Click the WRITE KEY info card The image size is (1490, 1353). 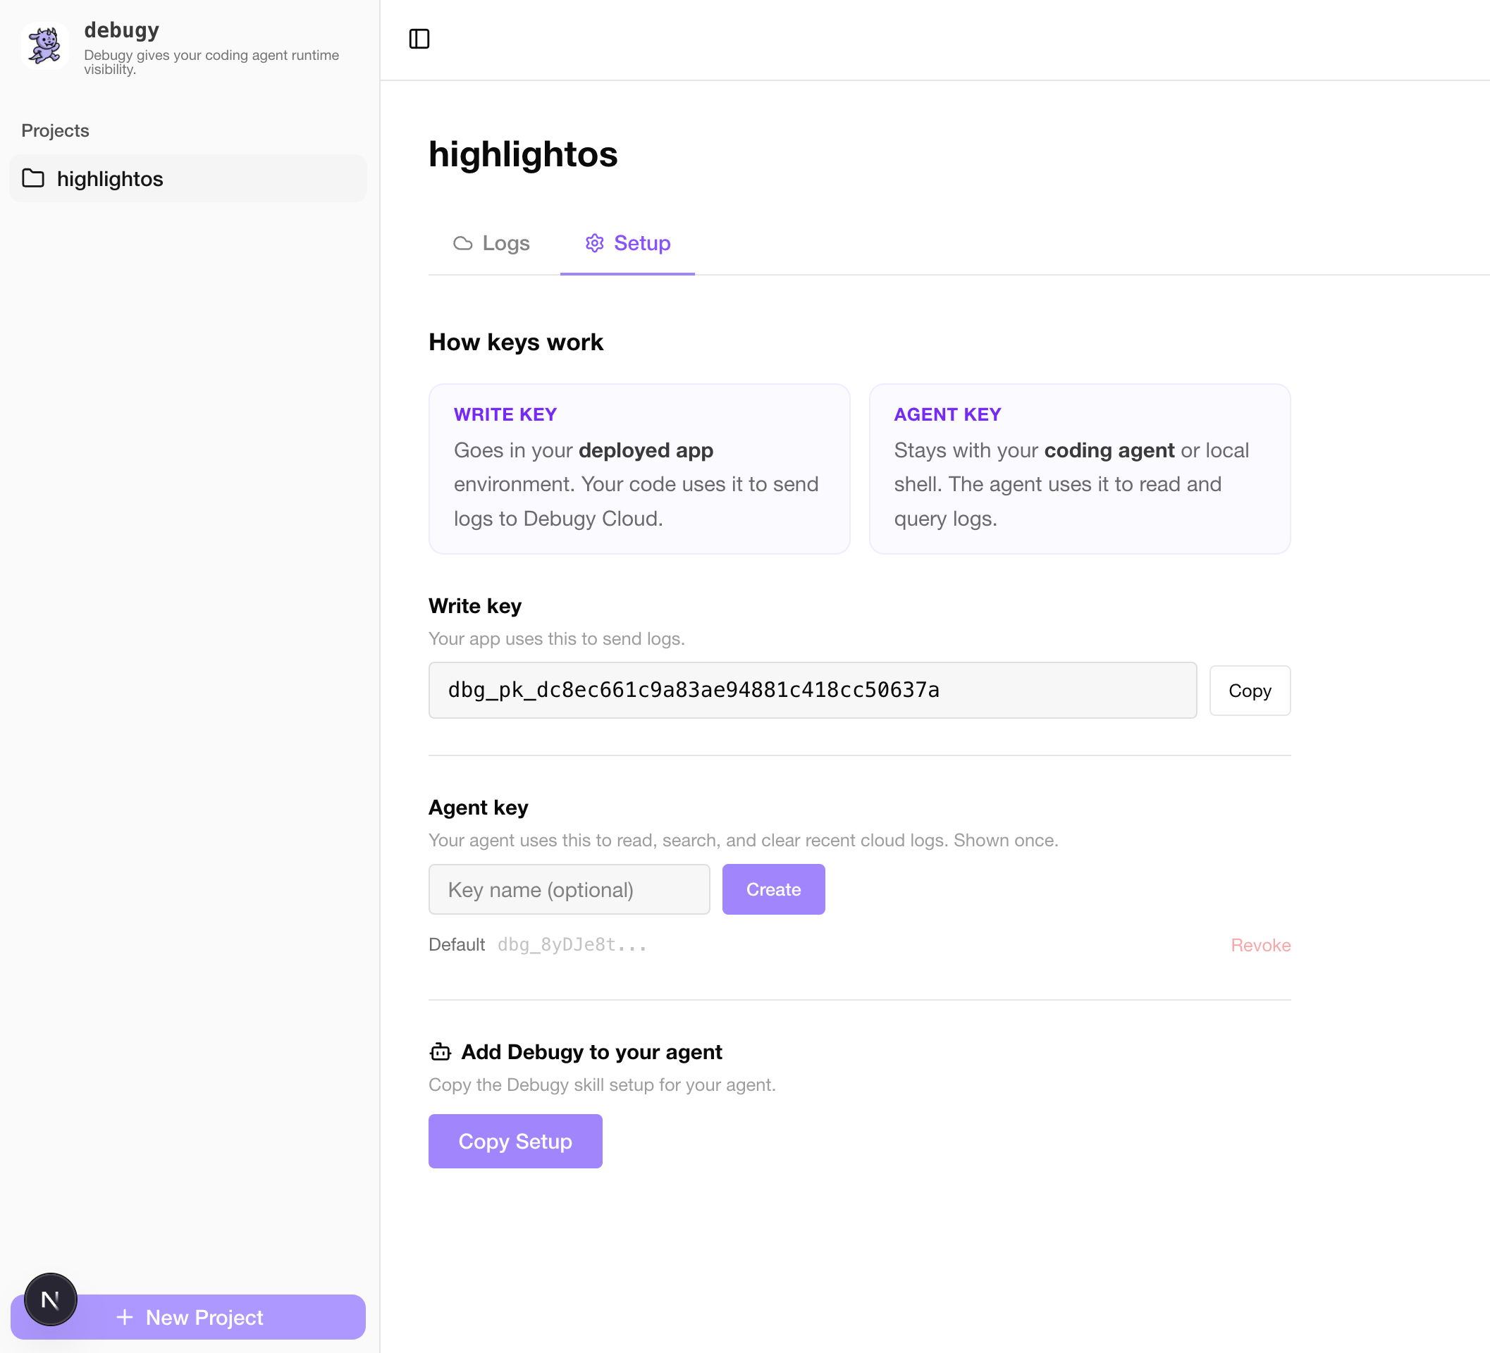coord(639,469)
